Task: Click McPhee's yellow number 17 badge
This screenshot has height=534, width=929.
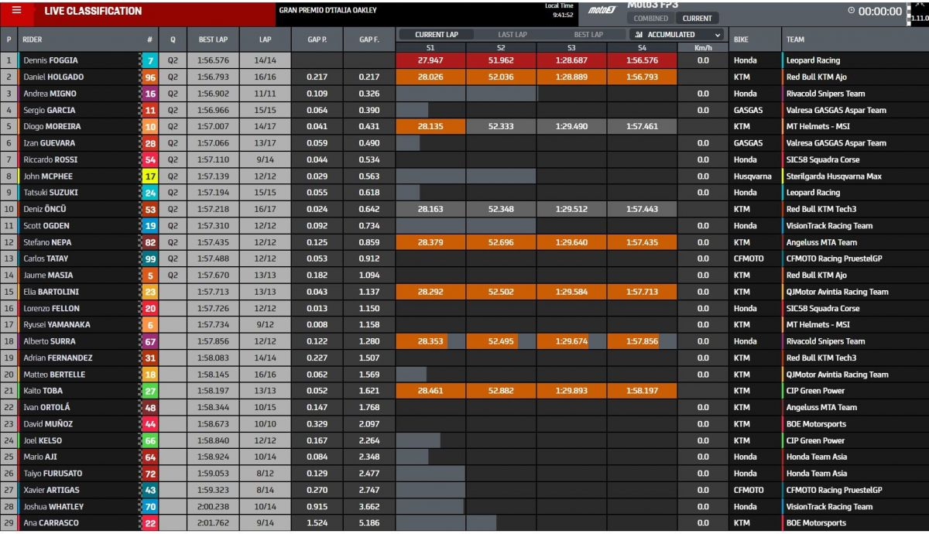Action: pyautogui.click(x=150, y=176)
